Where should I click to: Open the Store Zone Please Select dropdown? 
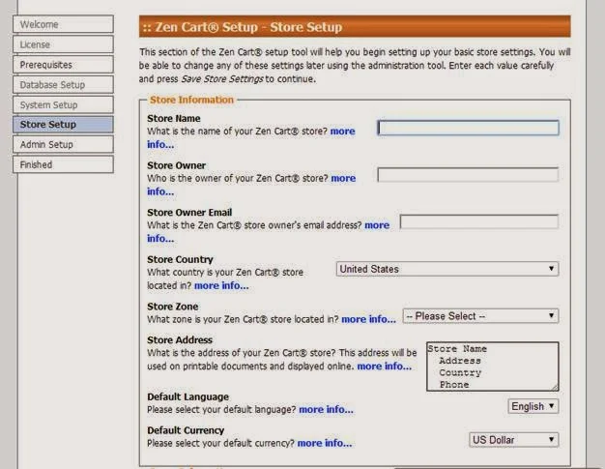point(480,316)
